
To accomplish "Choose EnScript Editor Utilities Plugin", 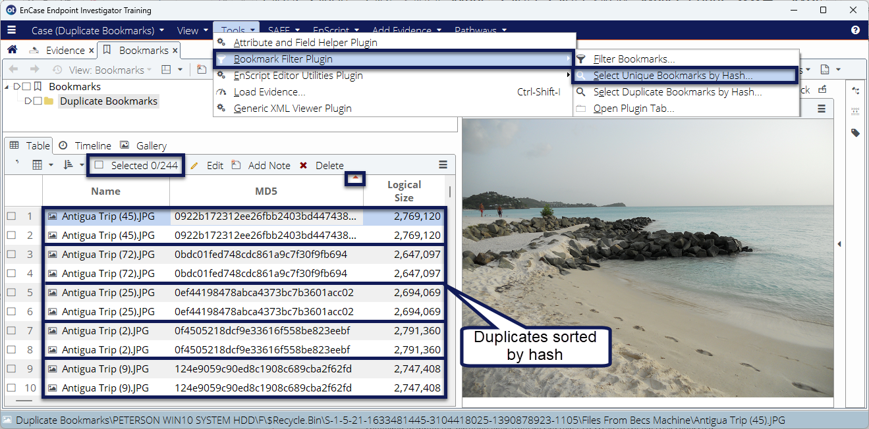I will (x=395, y=76).
